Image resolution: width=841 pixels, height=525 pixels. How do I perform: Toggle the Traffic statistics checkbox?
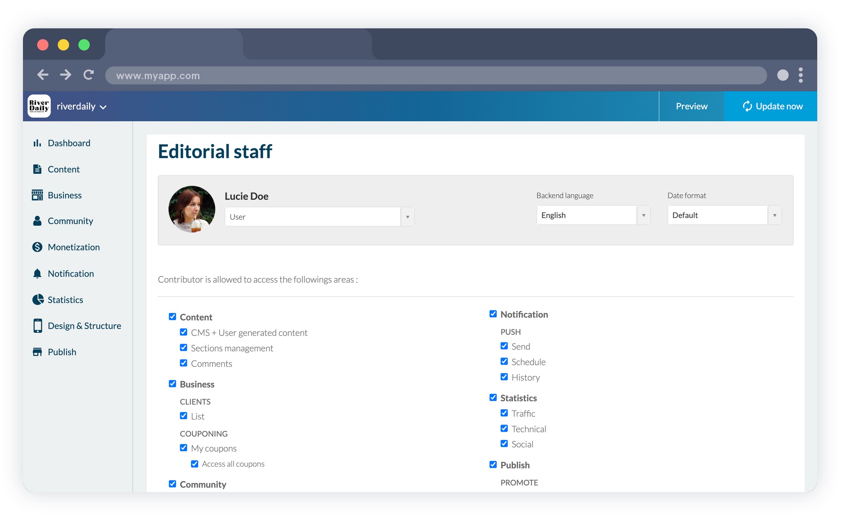[504, 413]
